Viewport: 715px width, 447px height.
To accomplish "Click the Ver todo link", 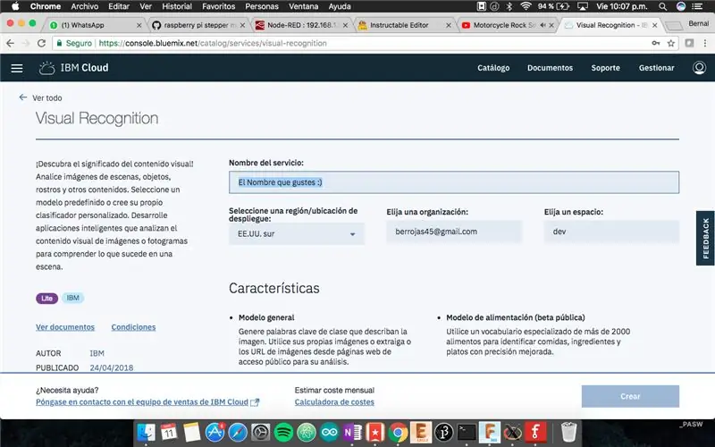I will coord(47,97).
